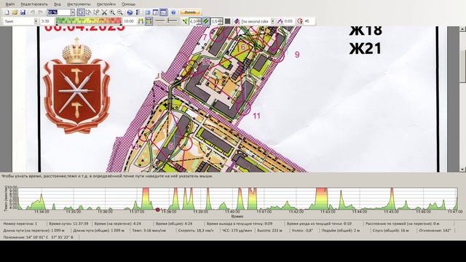Click into the zoom percentage field
This screenshot has width=466, height=262.
coord(58,12)
